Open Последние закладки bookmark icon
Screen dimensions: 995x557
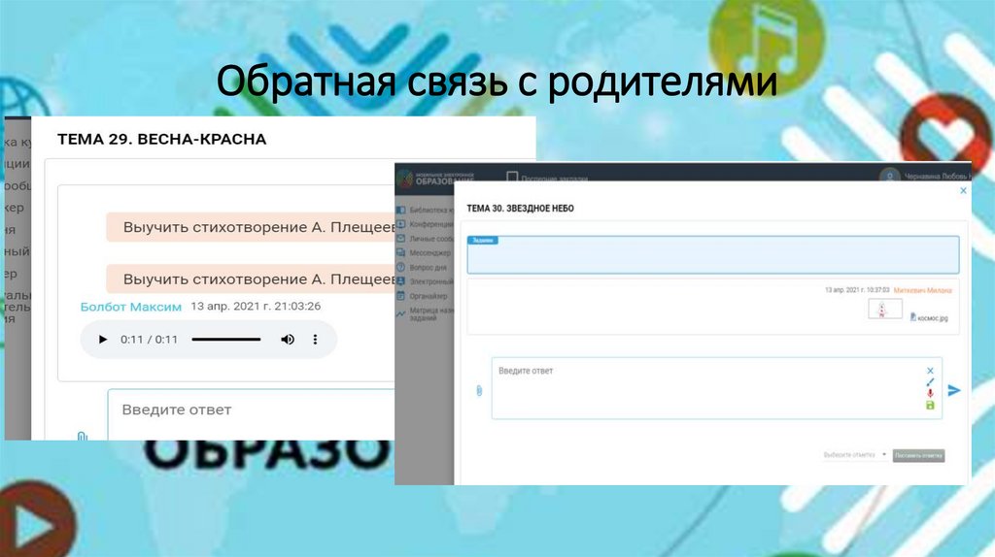point(512,178)
